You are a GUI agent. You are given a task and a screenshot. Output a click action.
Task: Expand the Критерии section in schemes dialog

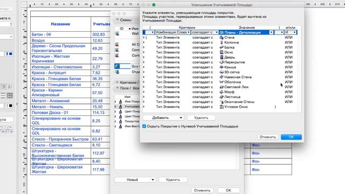(118, 82)
